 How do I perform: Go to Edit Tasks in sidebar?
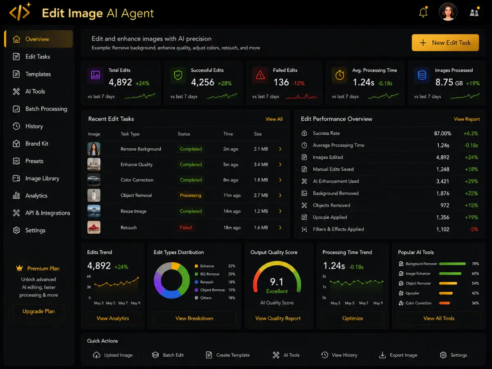(x=39, y=57)
